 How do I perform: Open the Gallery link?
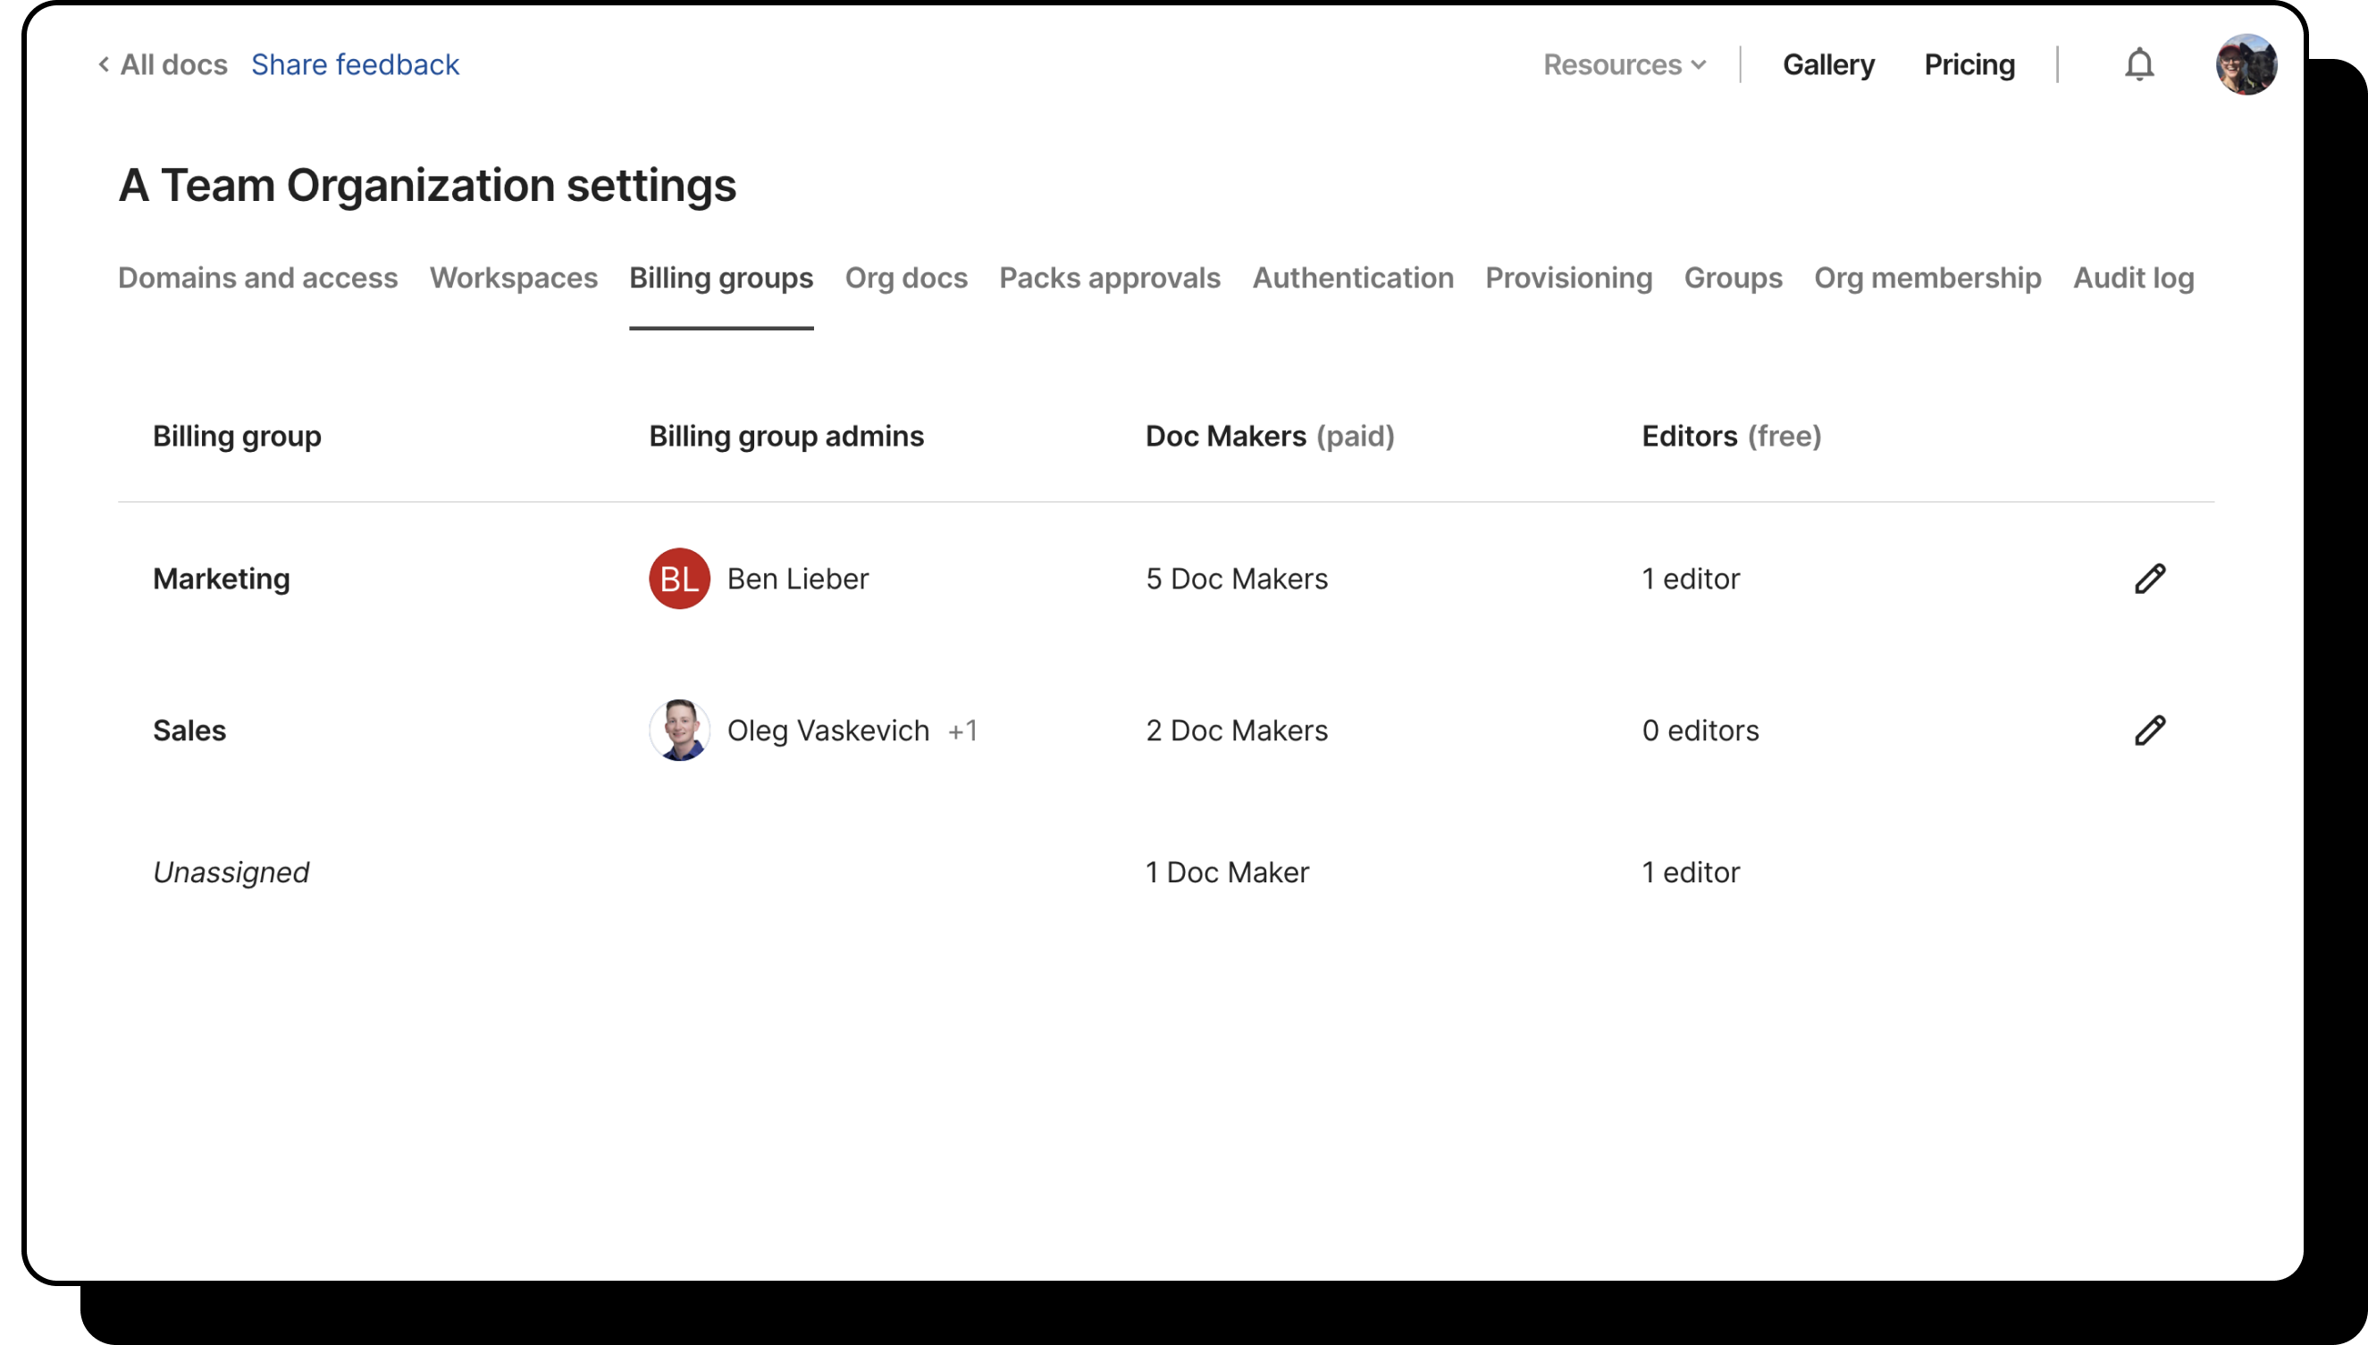pos(1827,64)
